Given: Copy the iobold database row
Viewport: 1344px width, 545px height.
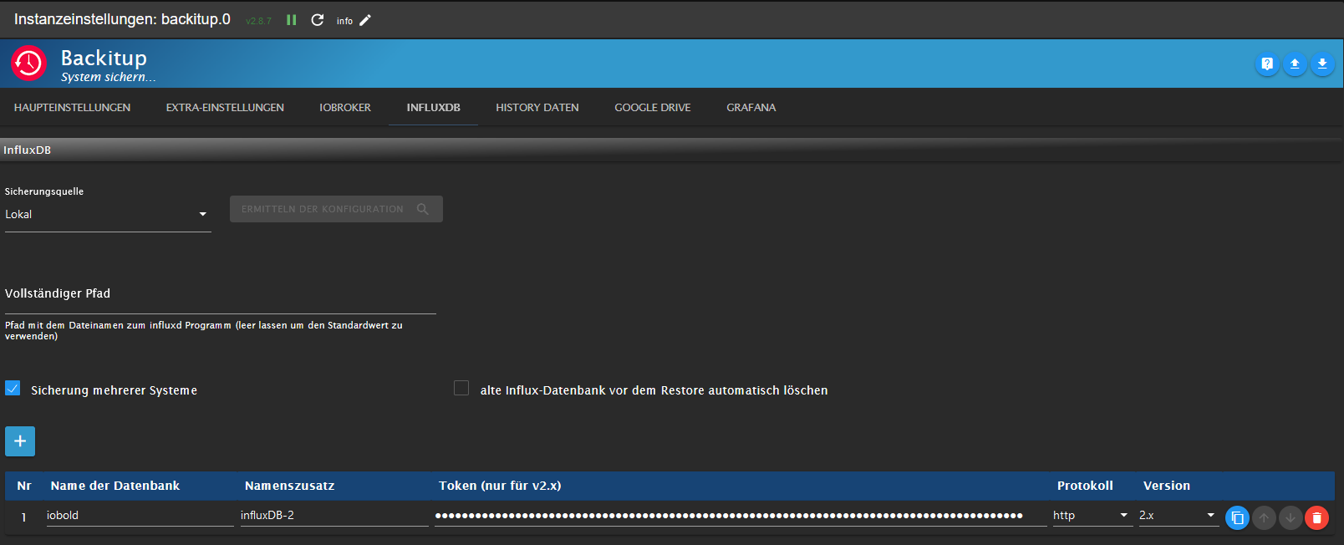Looking at the screenshot, I should [x=1237, y=518].
